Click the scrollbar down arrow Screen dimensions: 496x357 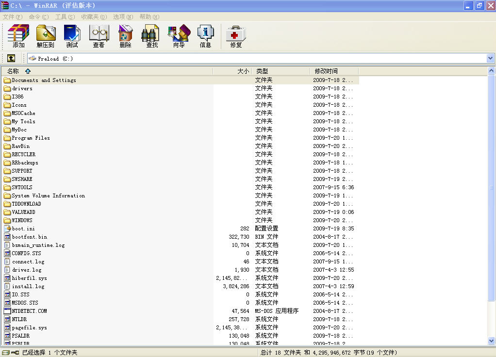(x=491, y=341)
